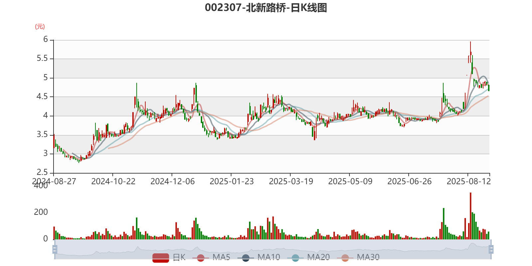The image size is (532, 266).
Task: Click the right data zoom slider handle
Action: 491,249
